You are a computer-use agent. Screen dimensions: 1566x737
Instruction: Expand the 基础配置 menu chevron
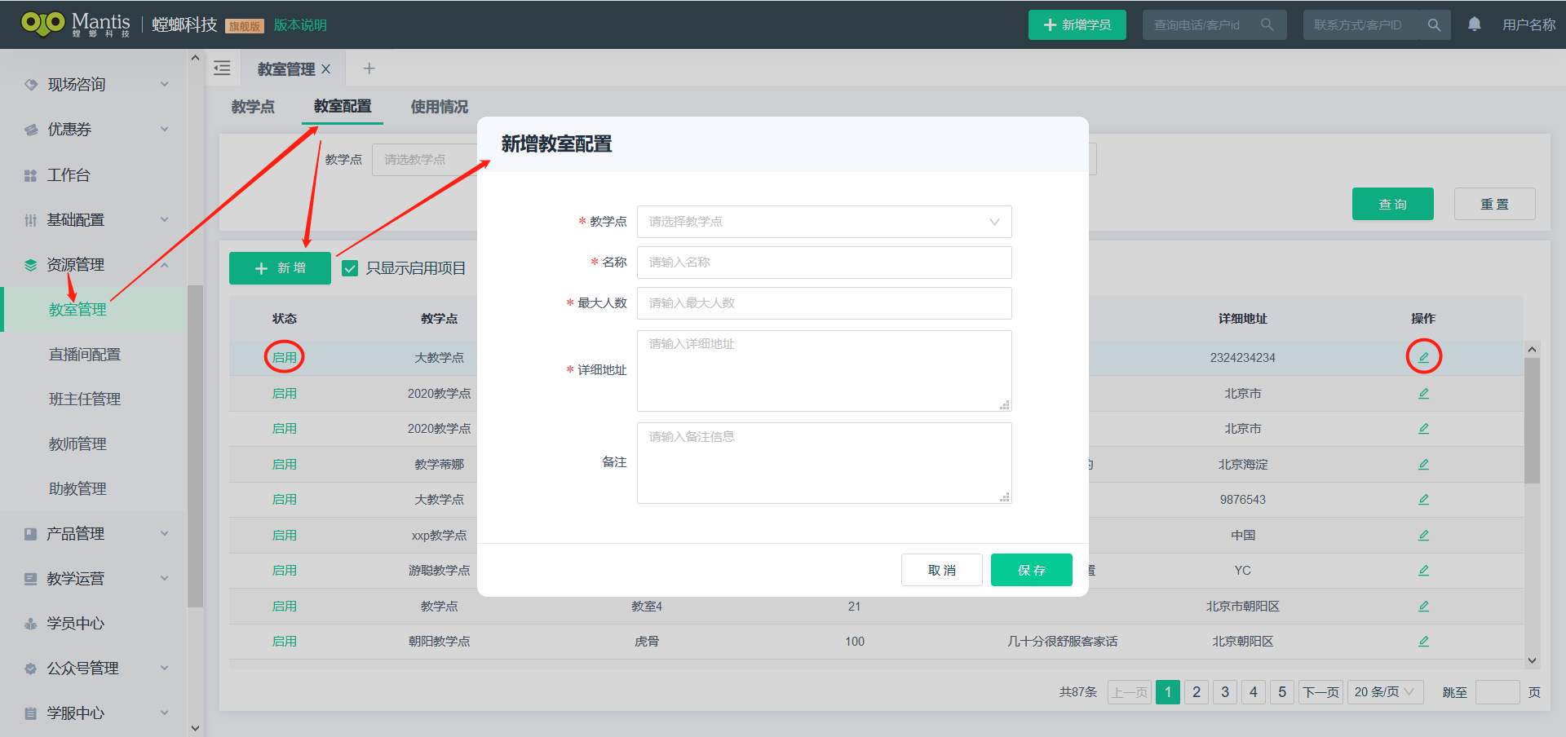[164, 220]
